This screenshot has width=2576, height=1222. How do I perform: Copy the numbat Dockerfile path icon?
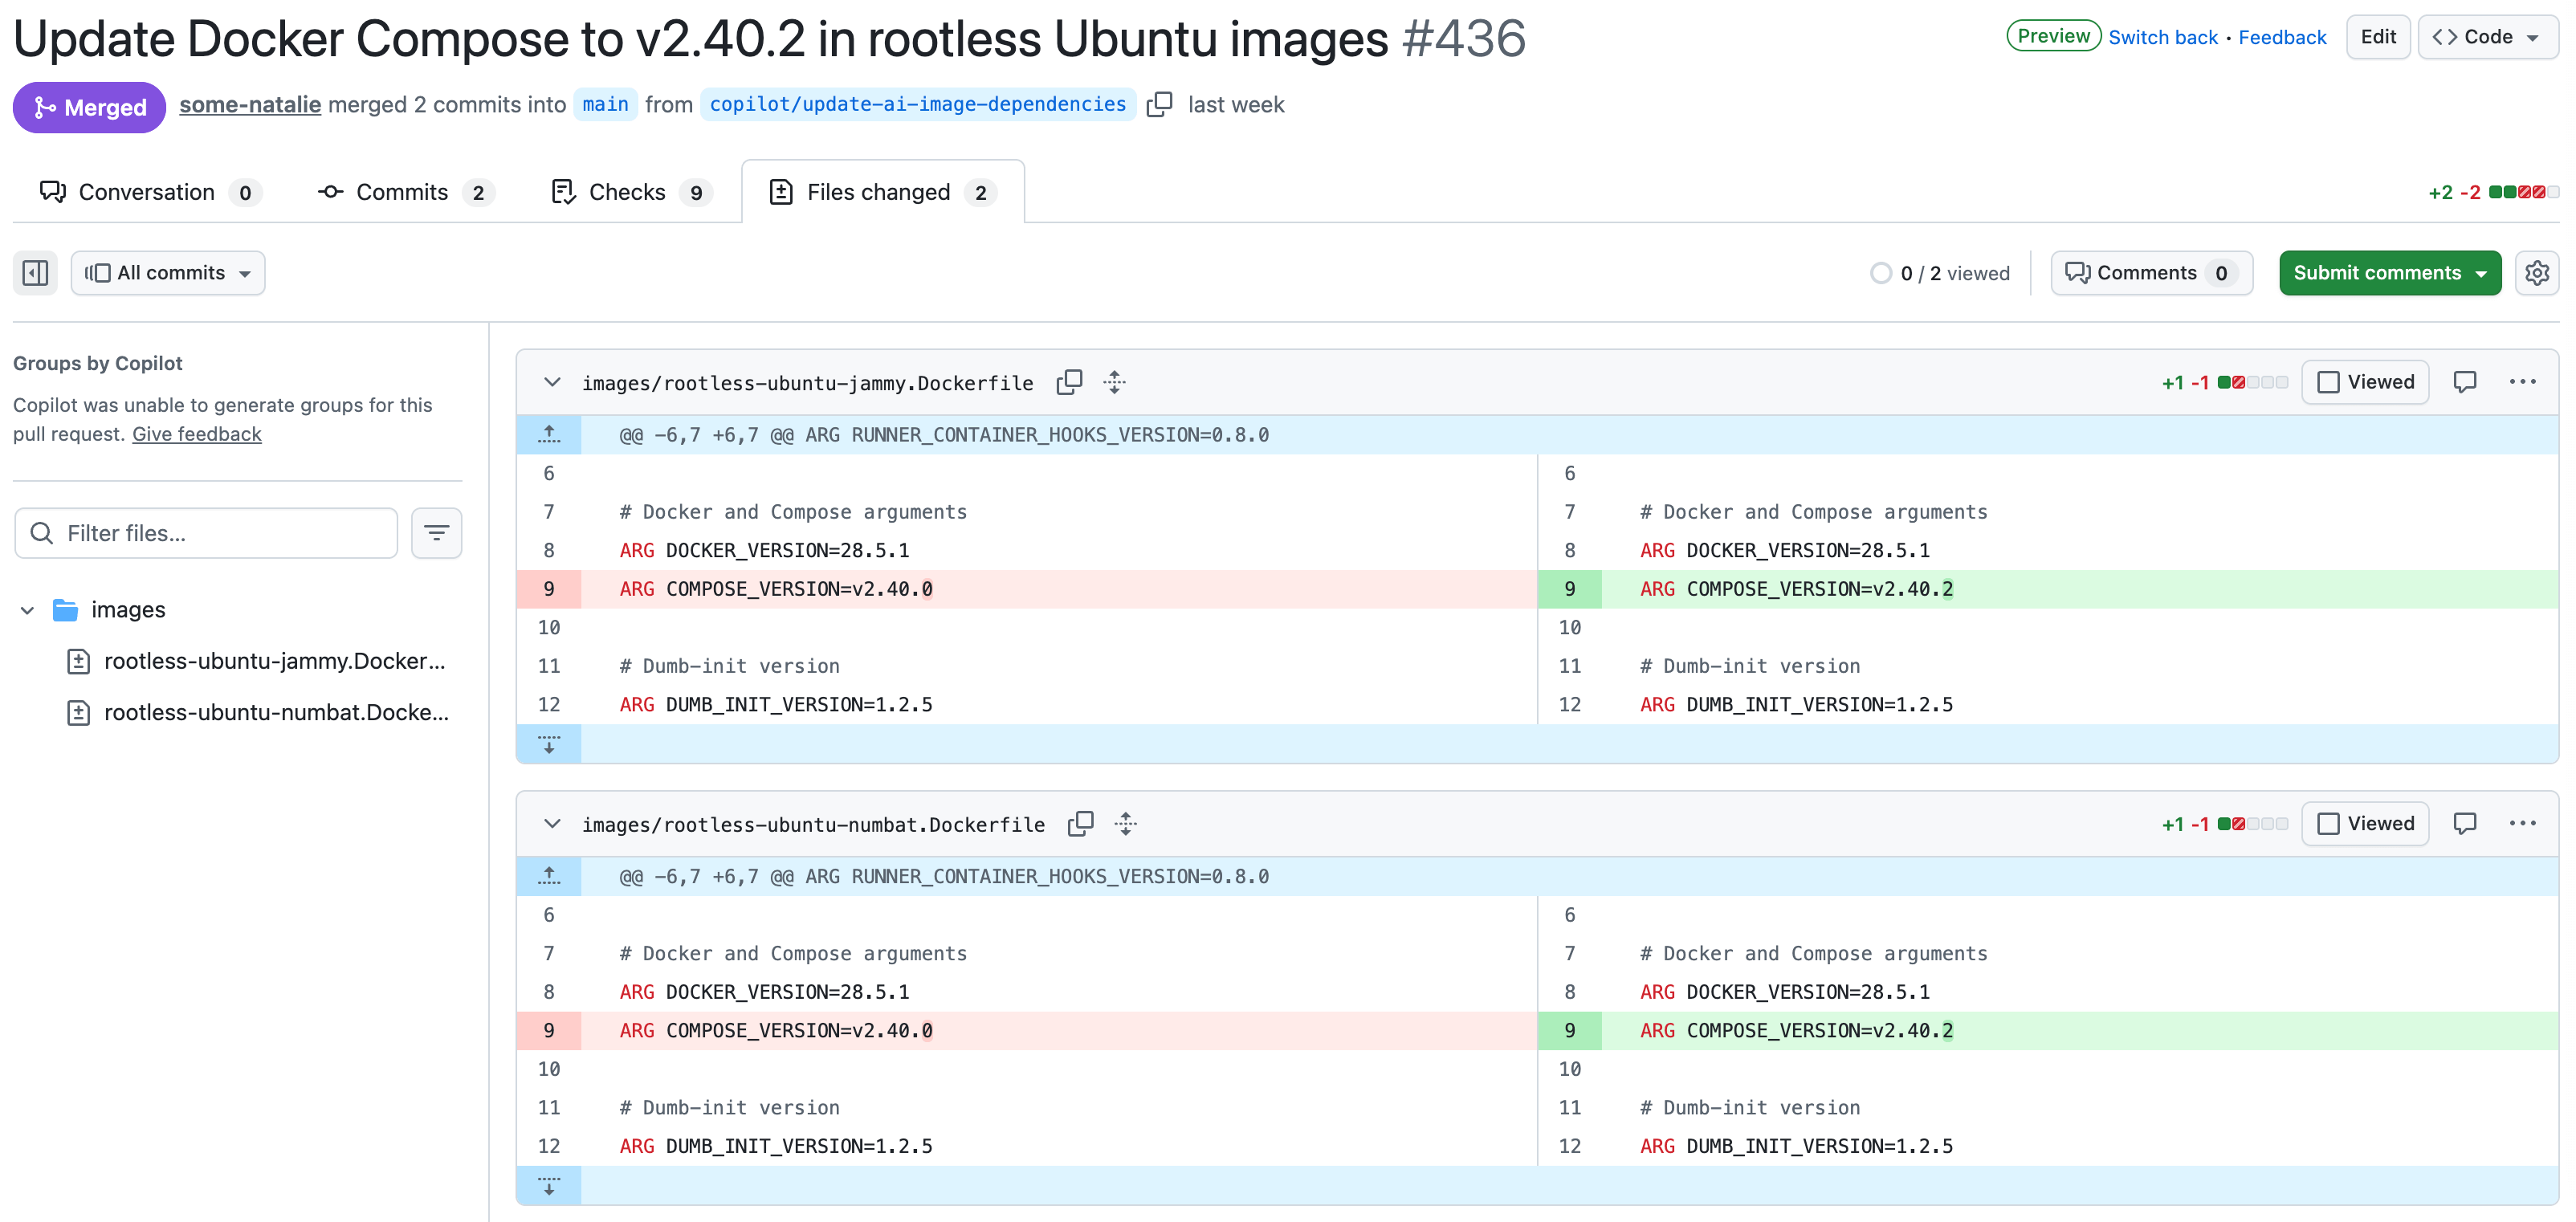click(x=1080, y=824)
